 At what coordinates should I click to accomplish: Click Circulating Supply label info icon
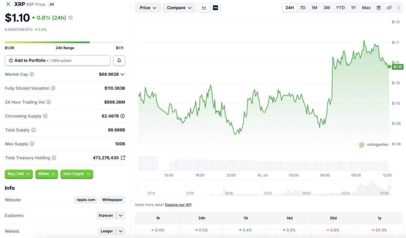coord(45,116)
